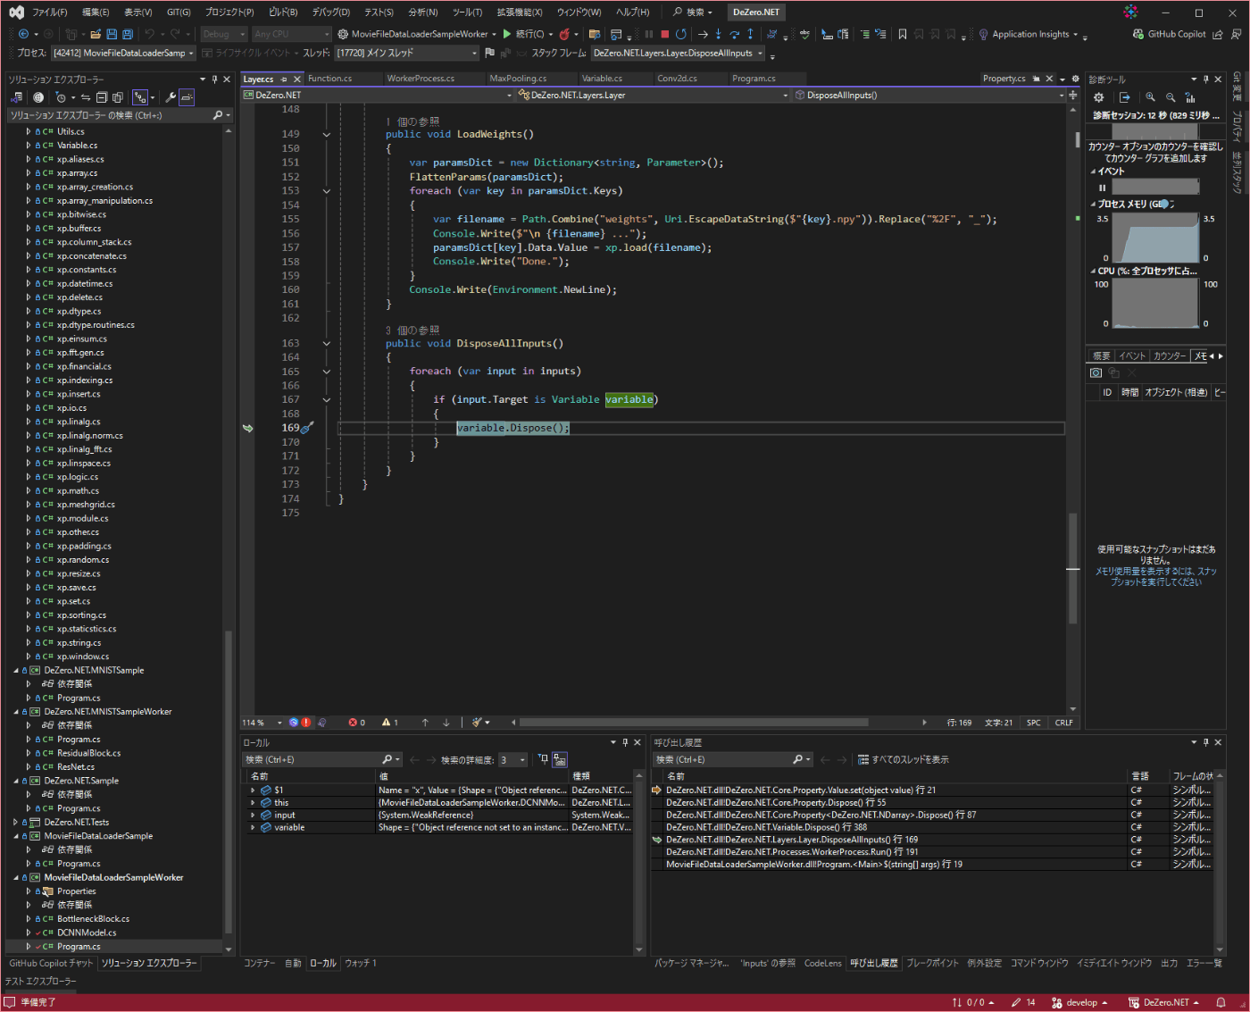Open the ツール(T) menu
Image resolution: width=1250 pixels, height=1012 pixels.
pyautogui.click(x=467, y=13)
